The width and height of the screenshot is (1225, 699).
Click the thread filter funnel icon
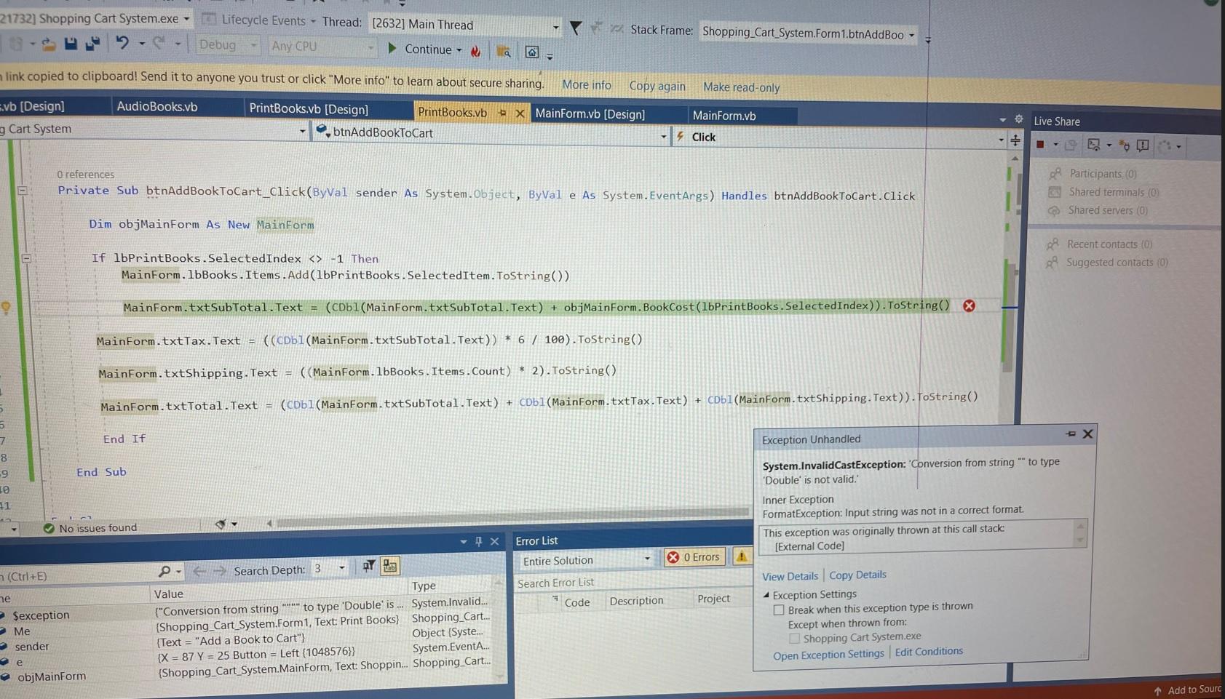tap(576, 28)
